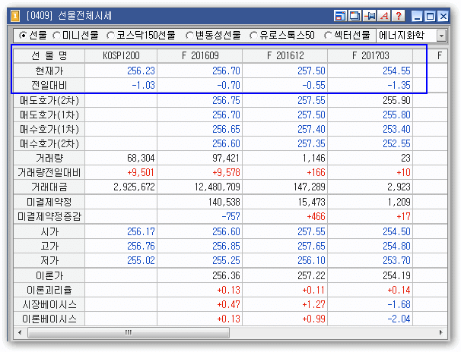Click the -1.35 change value
Screen dimensions: 461x352
point(399,85)
